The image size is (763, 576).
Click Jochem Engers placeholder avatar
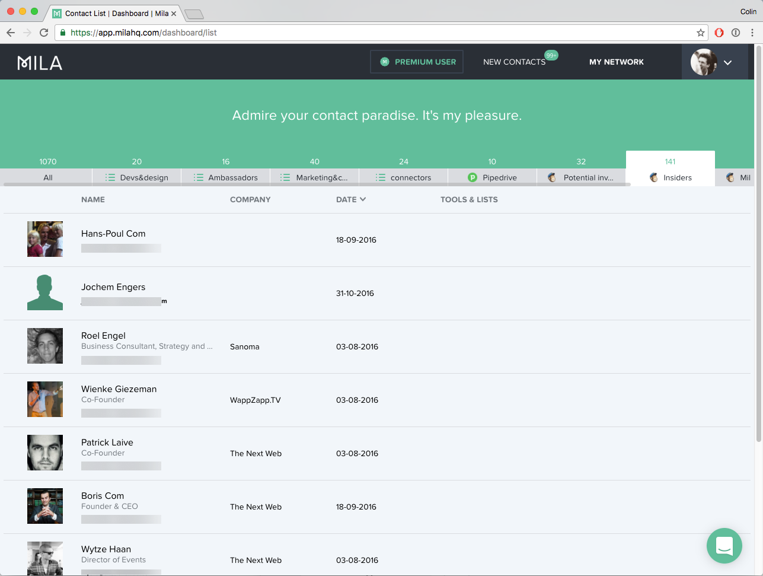coord(45,292)
